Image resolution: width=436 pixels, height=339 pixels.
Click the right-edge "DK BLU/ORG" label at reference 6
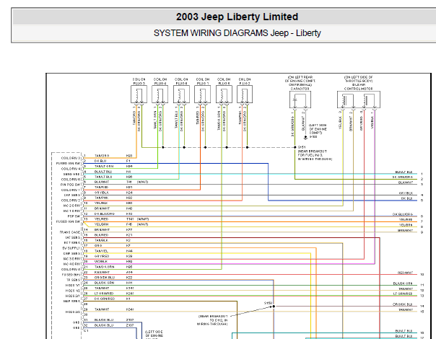pyautogui.click(x=403, y=214)
